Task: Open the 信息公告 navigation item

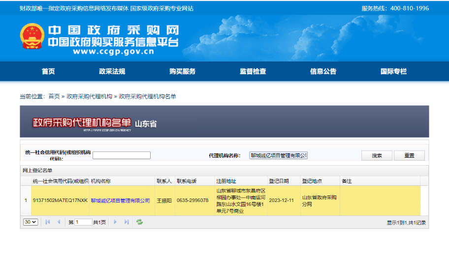Action: [x=323, y=71]
